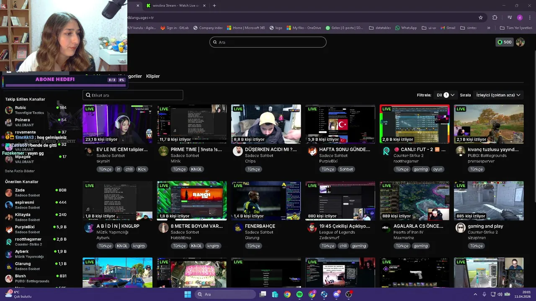Open the DÜŞERKEN ACIDI MI stream thumbnail
Image resolution: width=536 pixels, height=301 pixels.
pyautogui.click(x=266, y=124)
